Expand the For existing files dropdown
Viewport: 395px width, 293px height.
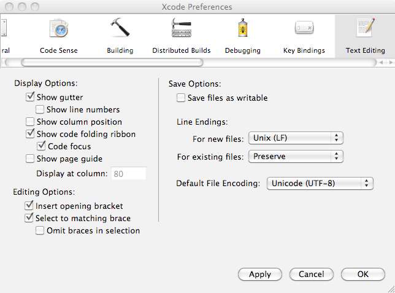(x=295, y=157)
